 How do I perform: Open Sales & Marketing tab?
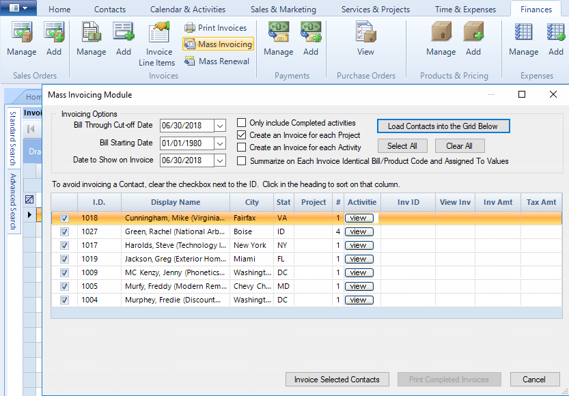pos(283,10)
